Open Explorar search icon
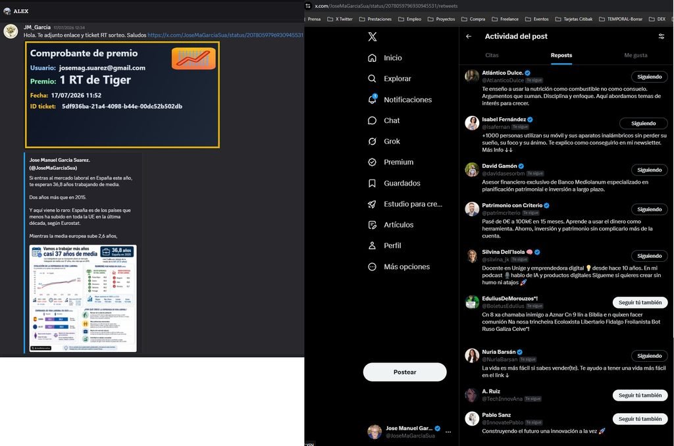This screenshot has height=446, width=674. pos(373,79)
